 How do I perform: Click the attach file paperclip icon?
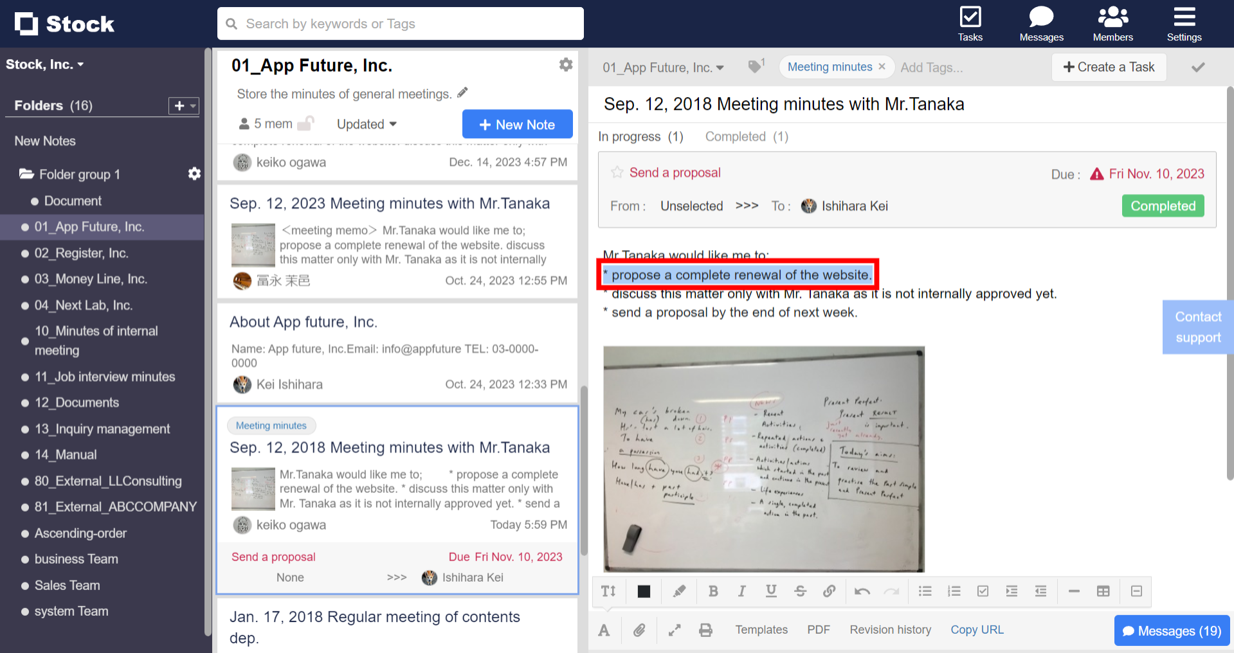click(x=639, y=631)
